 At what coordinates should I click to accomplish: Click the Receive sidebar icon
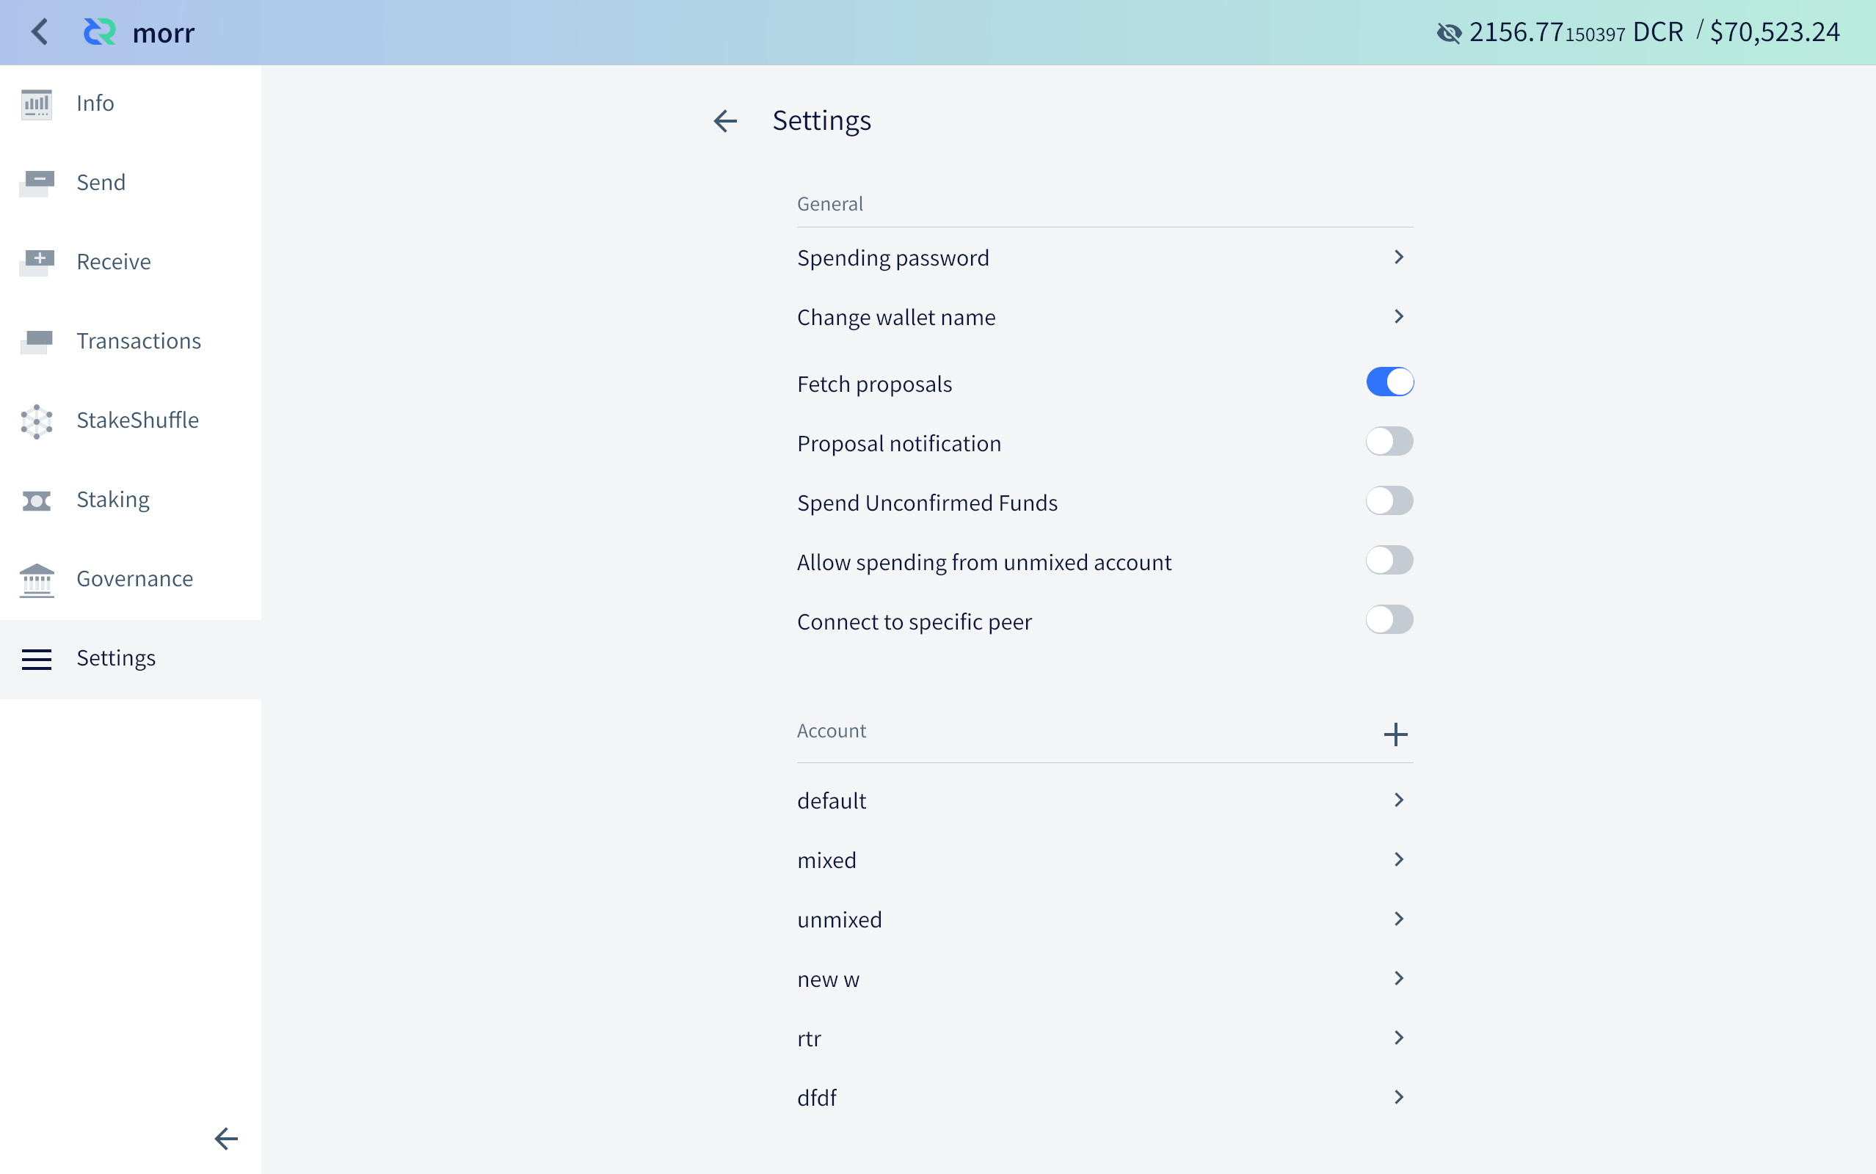[x=37, y=262]
